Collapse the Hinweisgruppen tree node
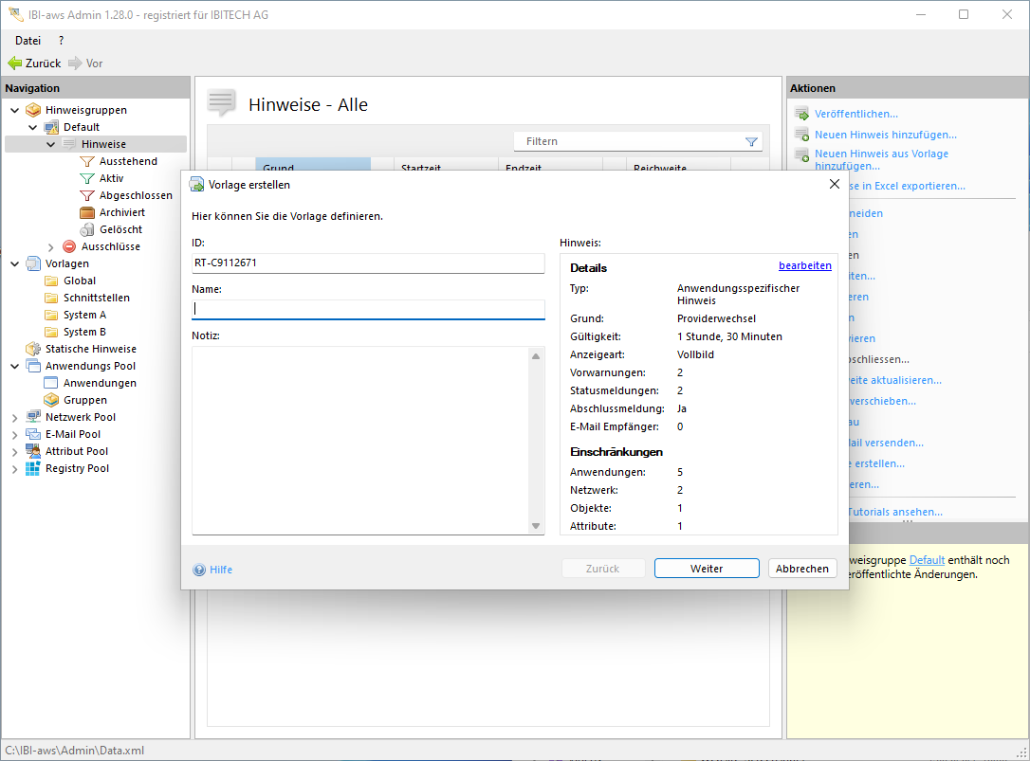This screenshot has width=1030, height=761. click(x=14, y=110)
